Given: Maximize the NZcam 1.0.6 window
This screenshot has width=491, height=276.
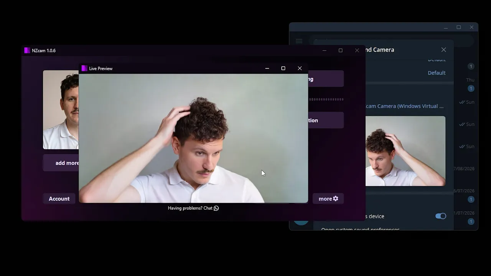Looking at the screenshot, I should (341, 50).
